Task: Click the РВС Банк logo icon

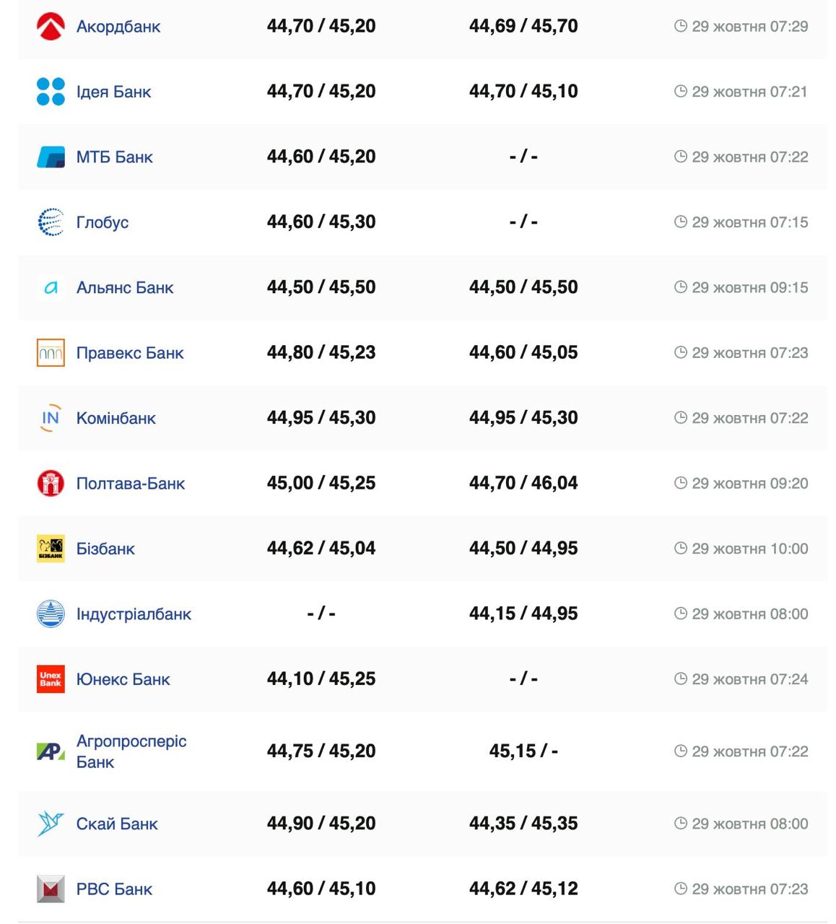Action: tap(51, 889)
